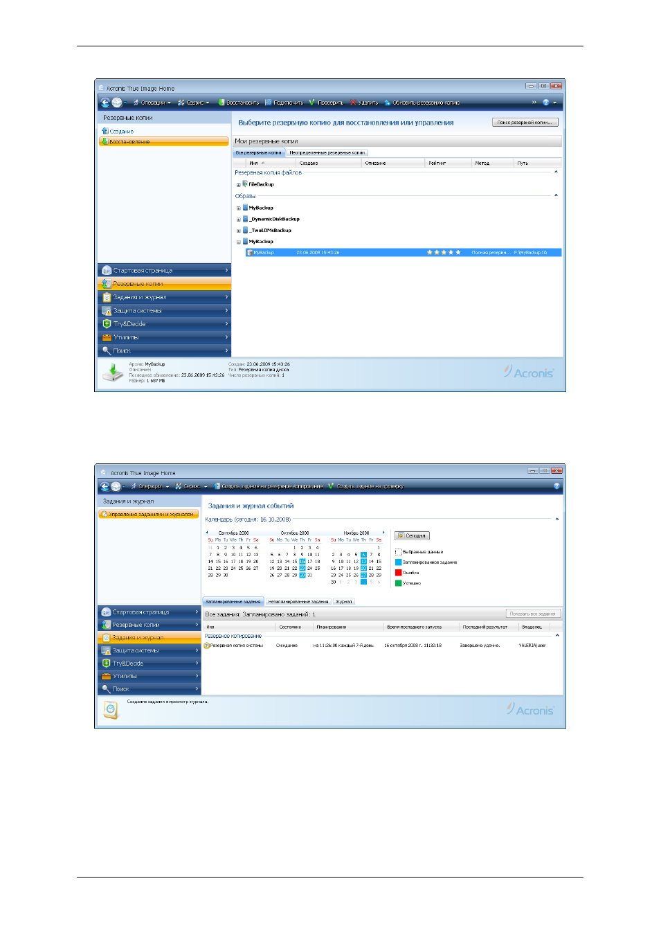
Task: Switch to Неопределенные резервные копии tab
Action: coord(327,152)
